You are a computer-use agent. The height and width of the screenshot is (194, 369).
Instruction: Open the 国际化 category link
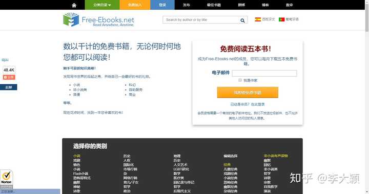tap(129, 165)
